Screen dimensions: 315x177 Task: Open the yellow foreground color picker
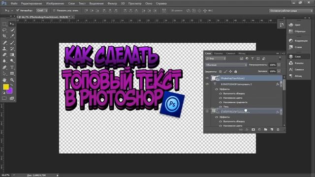pyautogui.click(x=6, y=87)
